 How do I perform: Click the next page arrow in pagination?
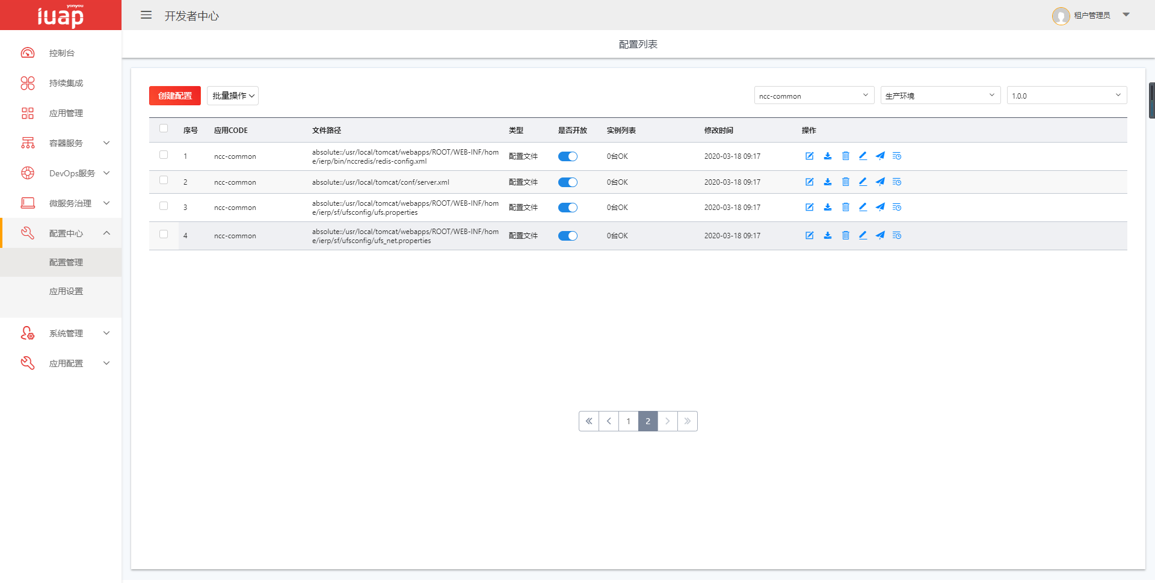[x=668, y=421]
